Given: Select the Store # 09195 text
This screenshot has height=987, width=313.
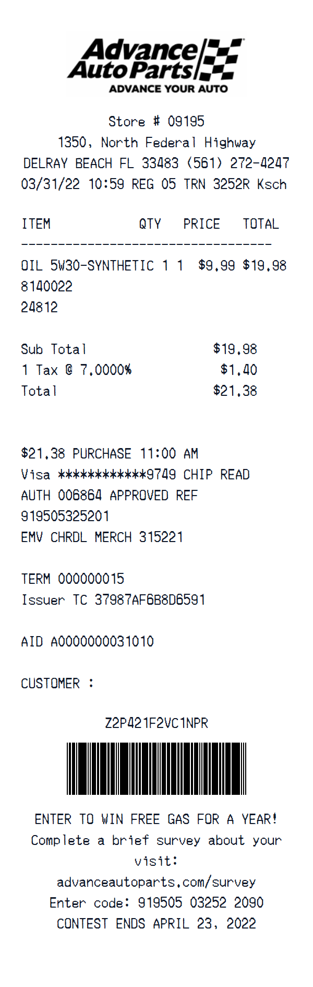Looking at the screenshot, I should [156, 122].
